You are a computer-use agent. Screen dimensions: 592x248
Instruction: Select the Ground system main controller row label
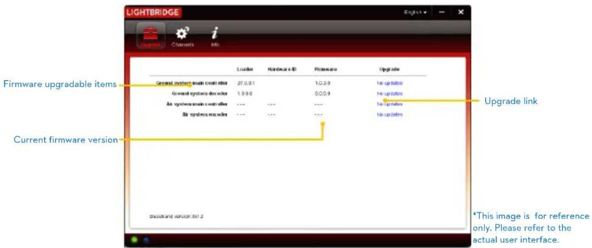pos(192,83)
